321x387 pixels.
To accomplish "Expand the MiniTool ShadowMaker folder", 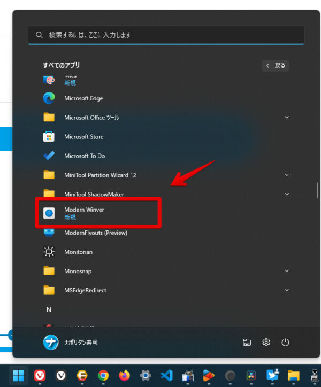I will (287, 194).
